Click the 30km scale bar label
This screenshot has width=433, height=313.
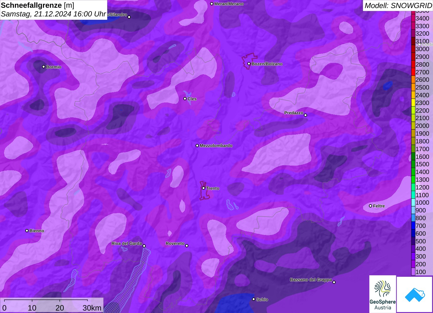point(92,308)
